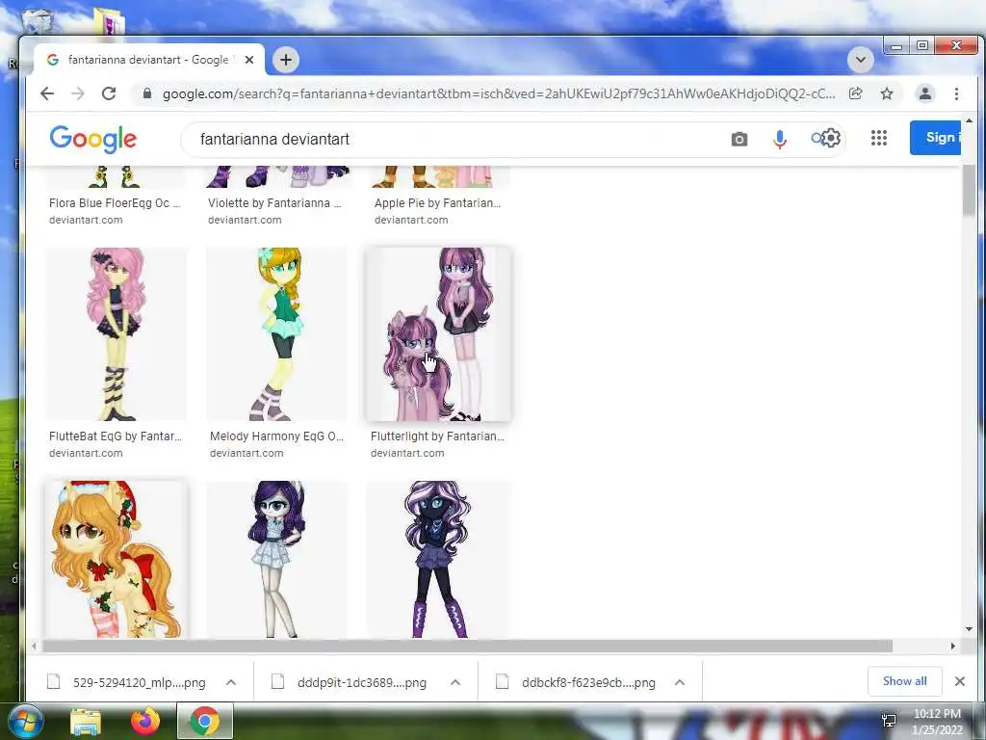Open the Melody Harmony EqG image thumbnail

click(276, 334)
